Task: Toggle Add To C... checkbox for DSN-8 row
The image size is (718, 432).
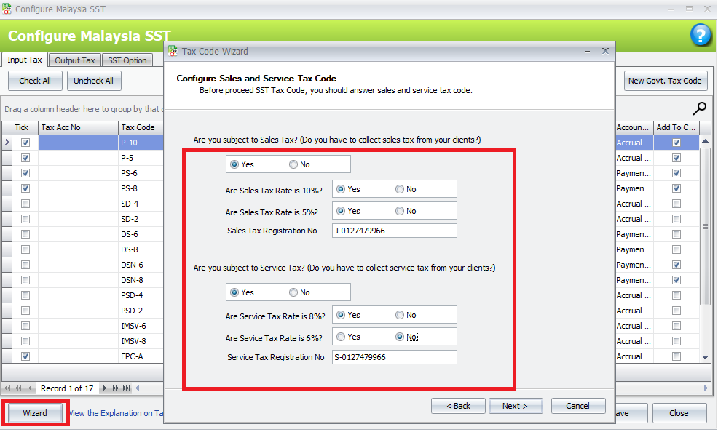Action: [x=676, y=280]
